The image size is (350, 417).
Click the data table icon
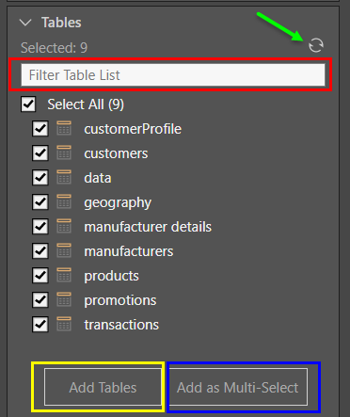[64, 177]
